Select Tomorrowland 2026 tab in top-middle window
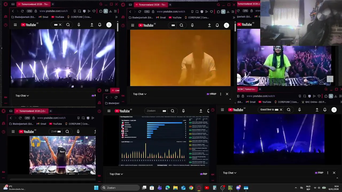 [151, 5]
